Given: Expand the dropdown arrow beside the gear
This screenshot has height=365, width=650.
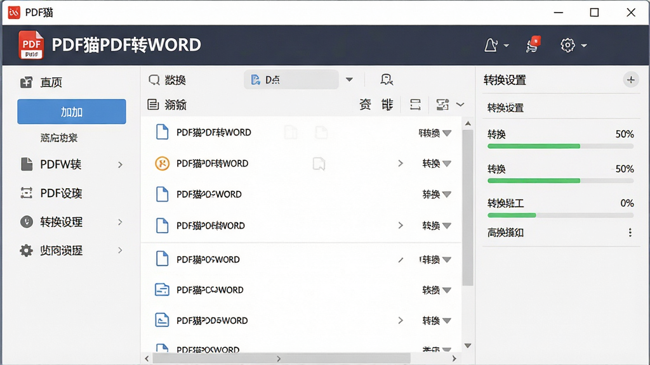Looking at the screenshot, I should click(584, 46).
